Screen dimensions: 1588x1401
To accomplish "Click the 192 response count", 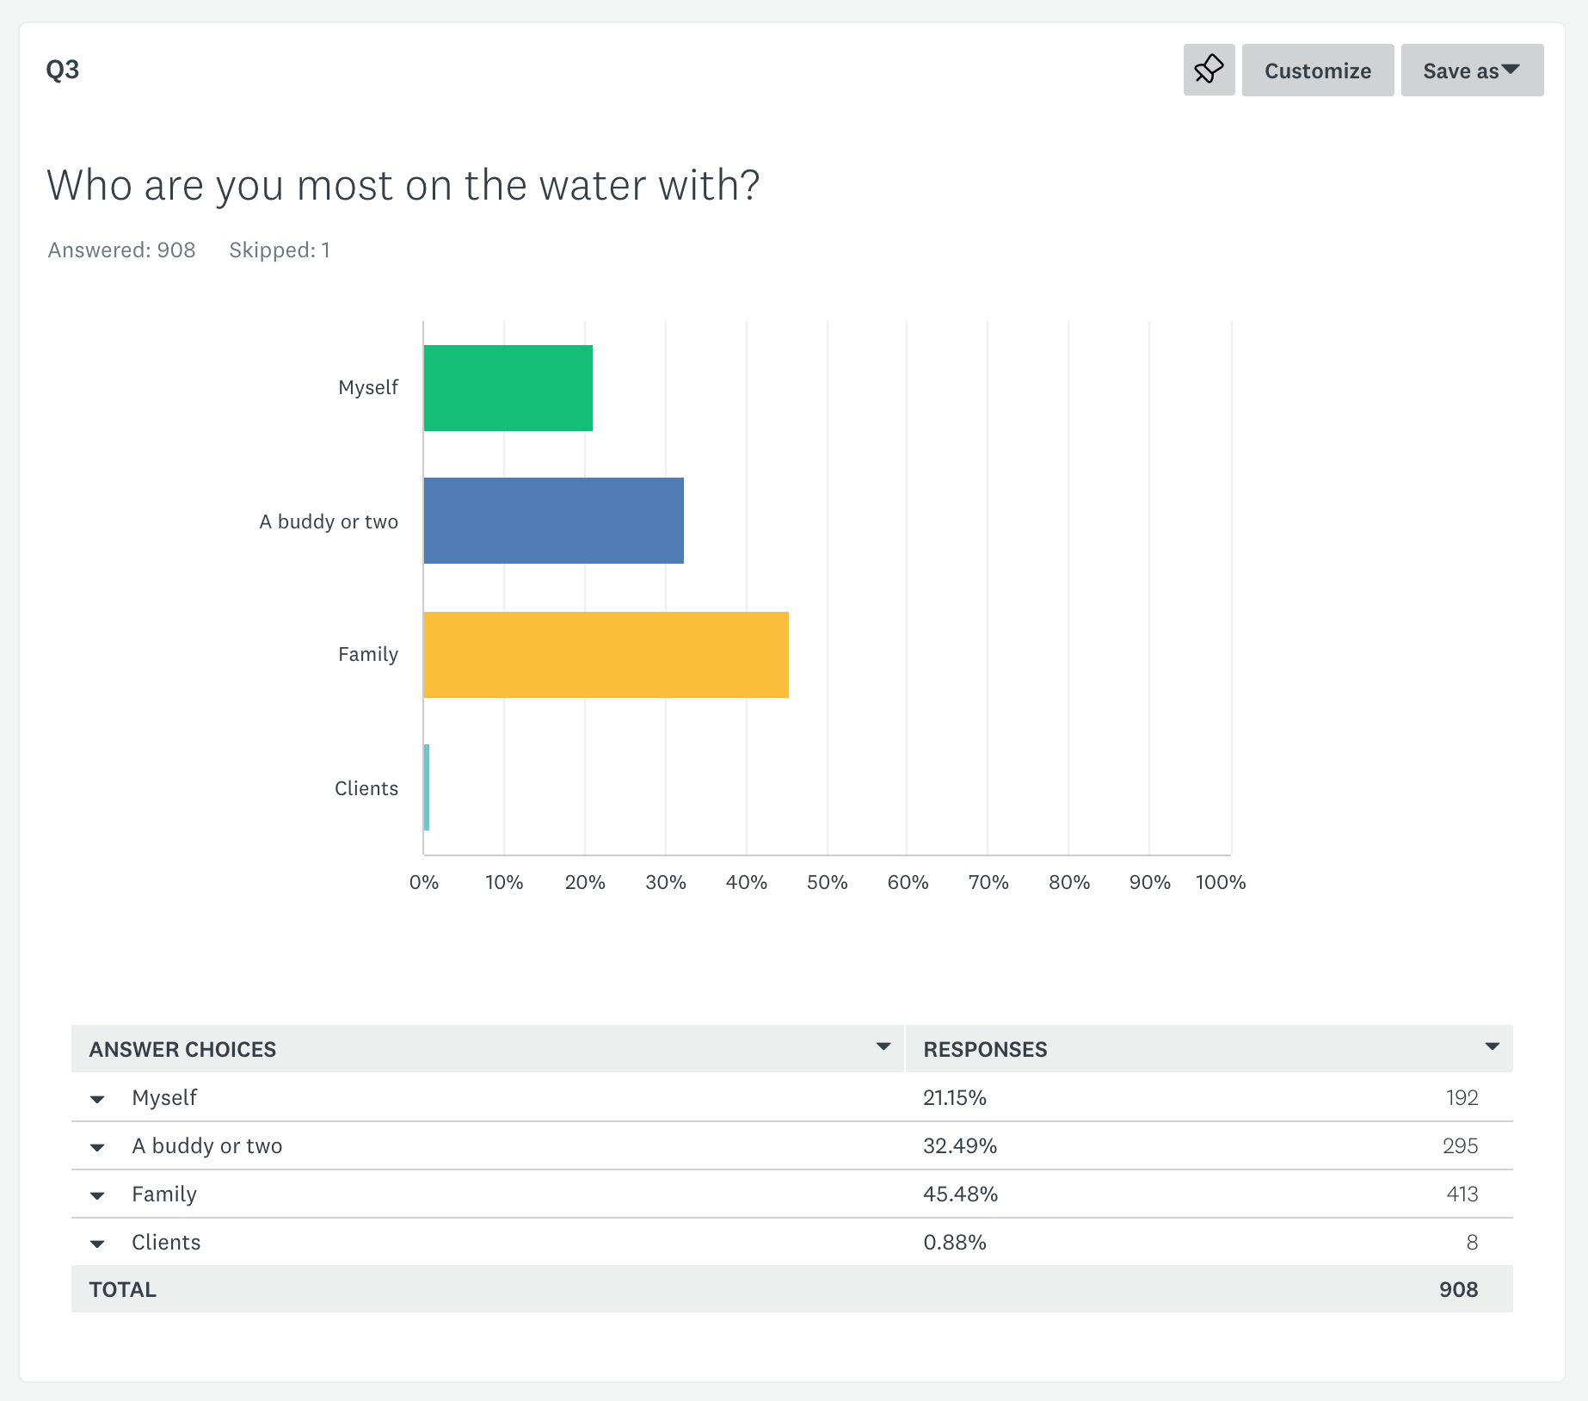I will point(1462,1098).
